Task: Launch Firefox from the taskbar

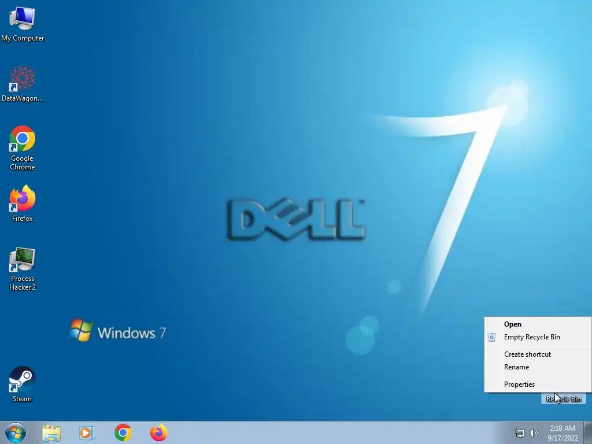Action: [x=158, y=432]
